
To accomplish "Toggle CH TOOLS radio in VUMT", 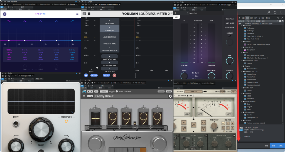I will (x=179, y=96).
